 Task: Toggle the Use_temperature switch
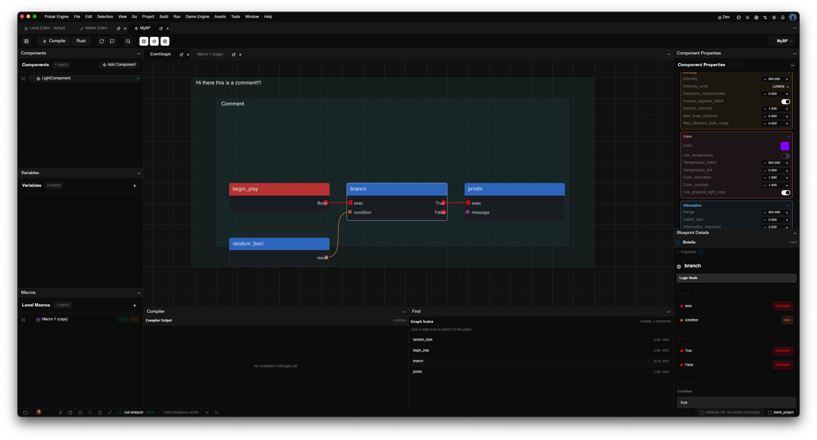point(785,156)
